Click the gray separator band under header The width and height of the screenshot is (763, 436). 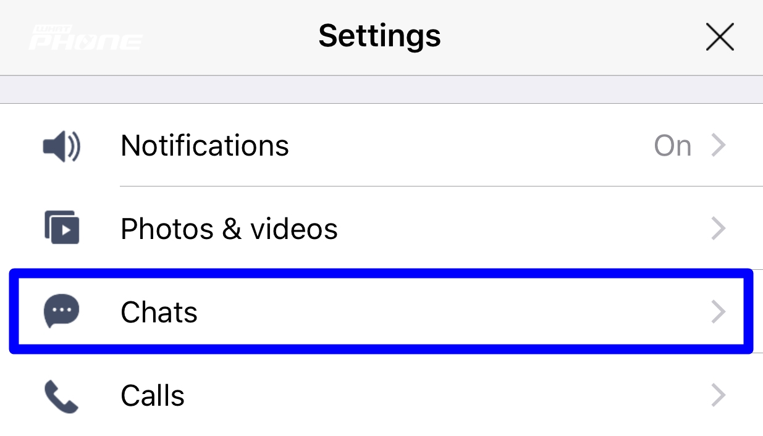click(x=381, y=90)
